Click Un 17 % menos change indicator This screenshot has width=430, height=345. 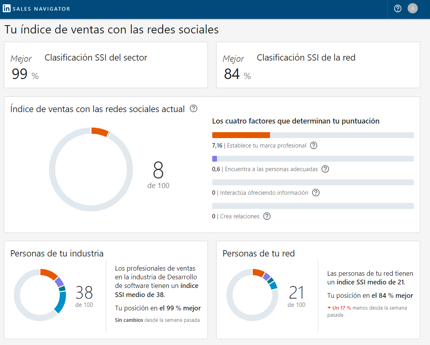pos(367,311)
